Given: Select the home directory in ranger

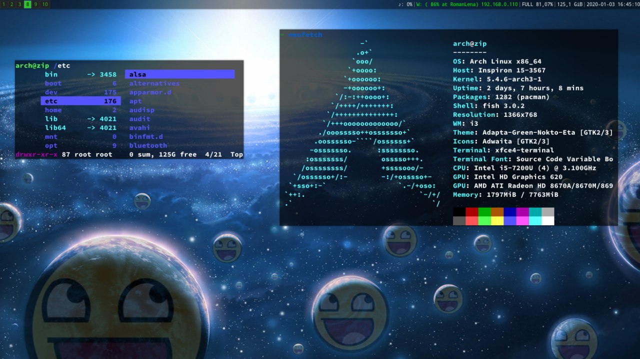Looking at the screenshot, I should (80, 110).
